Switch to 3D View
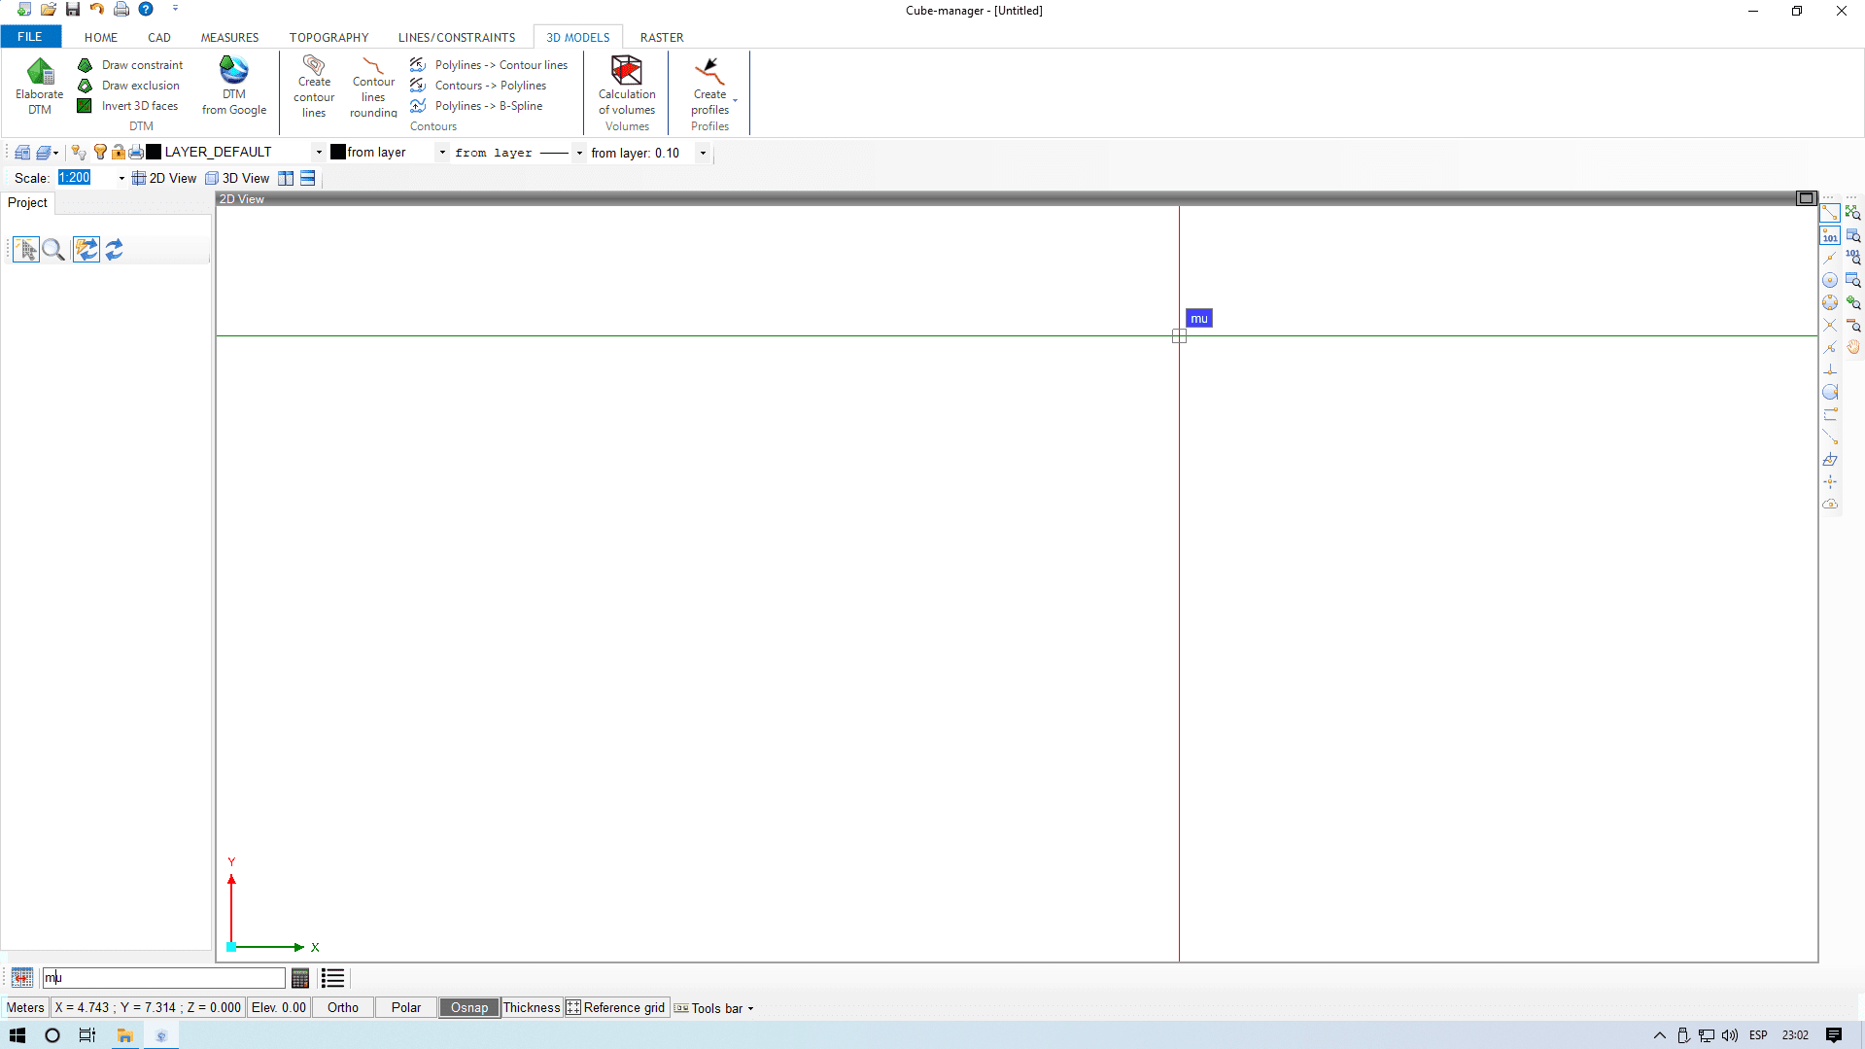 (237, 178)
